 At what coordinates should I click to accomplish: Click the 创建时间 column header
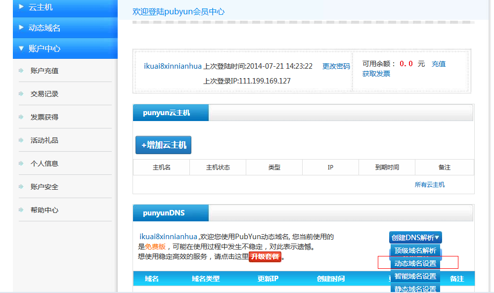point(331,279)
